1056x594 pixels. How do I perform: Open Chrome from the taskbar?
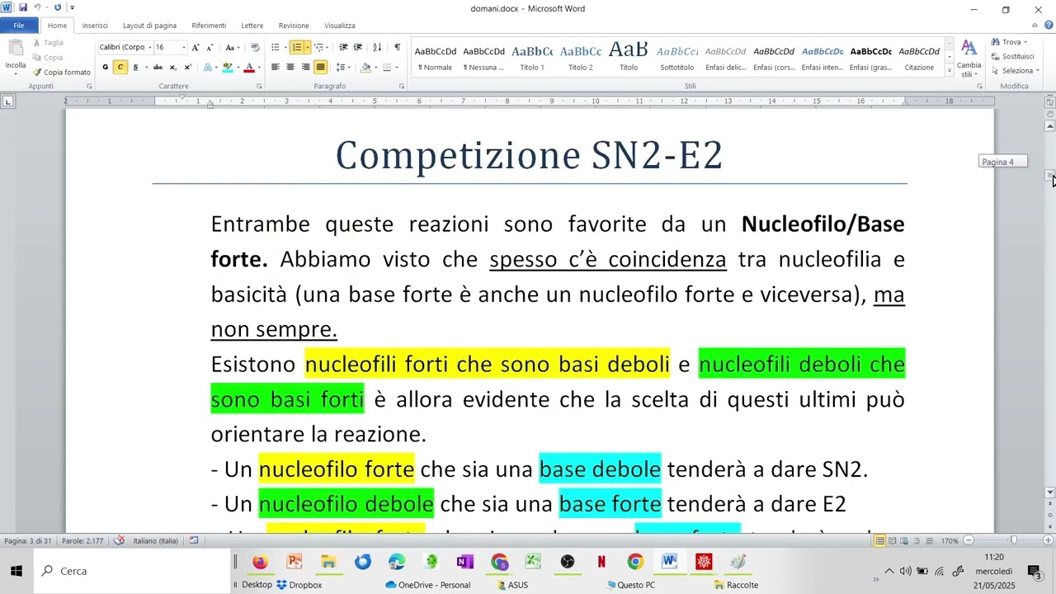[x=635, y=562]
